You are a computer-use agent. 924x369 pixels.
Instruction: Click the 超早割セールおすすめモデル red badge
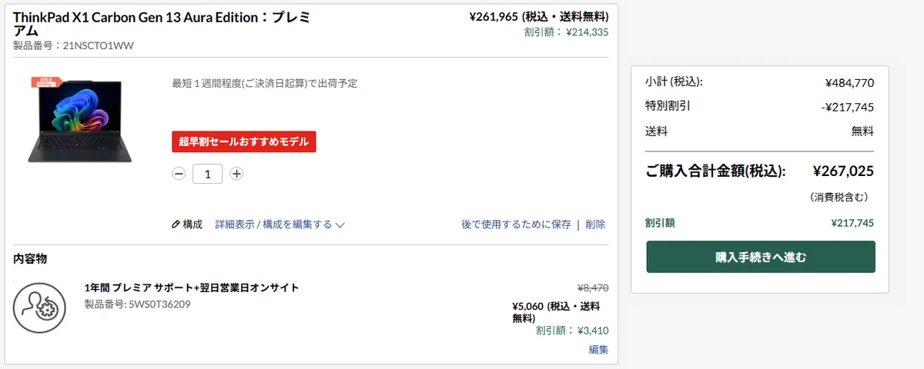tap(244, 141)
